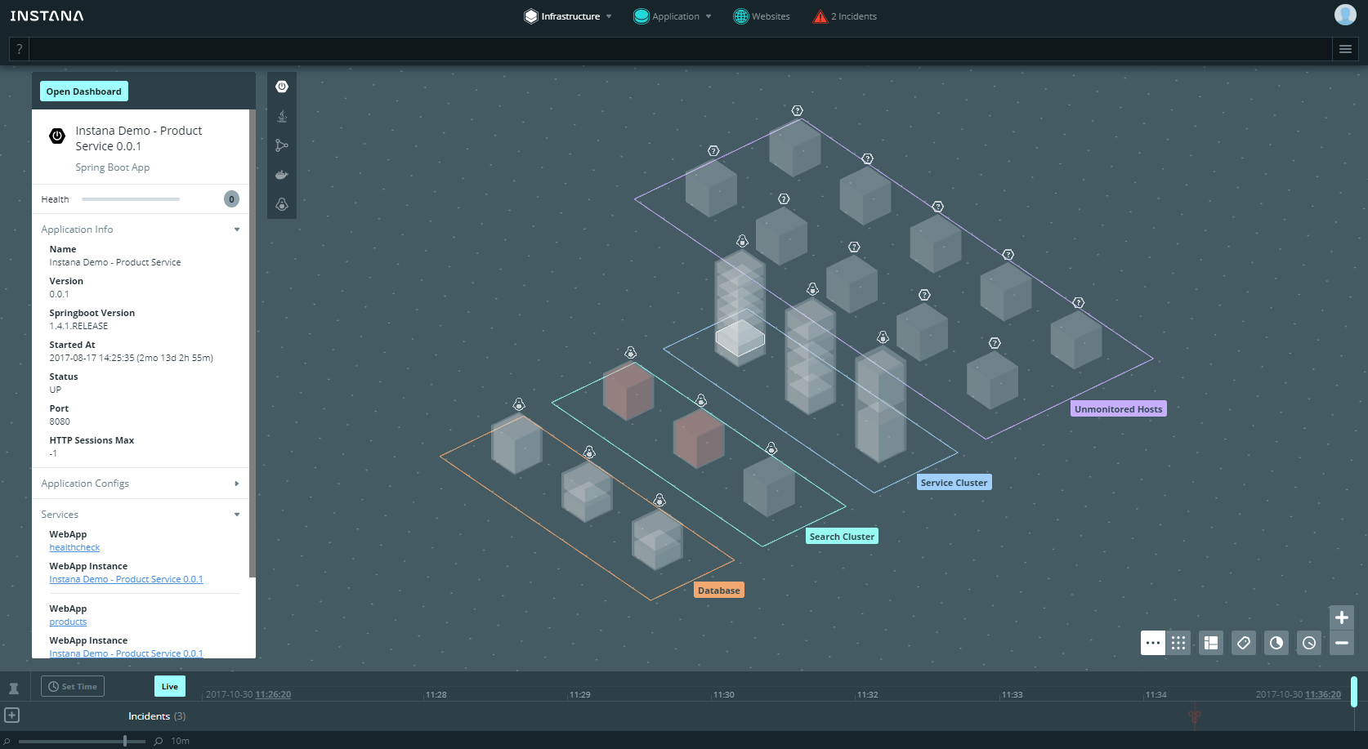Screen dimensions: 1368x749
Task: Select the Linux host icon in breadcrumb bar
Action: (282, 204)
